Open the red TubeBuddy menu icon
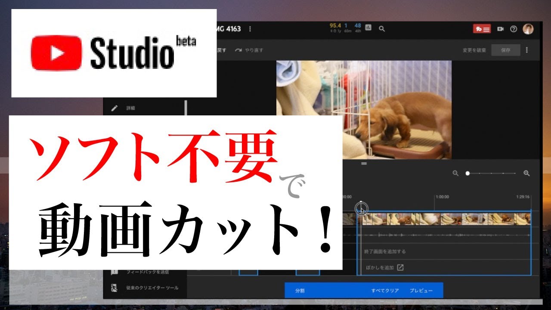 point(482,29)
